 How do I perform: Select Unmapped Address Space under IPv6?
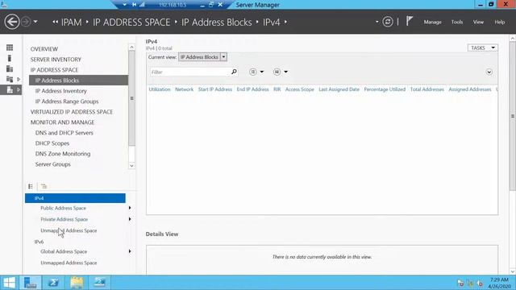coord(69,263)
